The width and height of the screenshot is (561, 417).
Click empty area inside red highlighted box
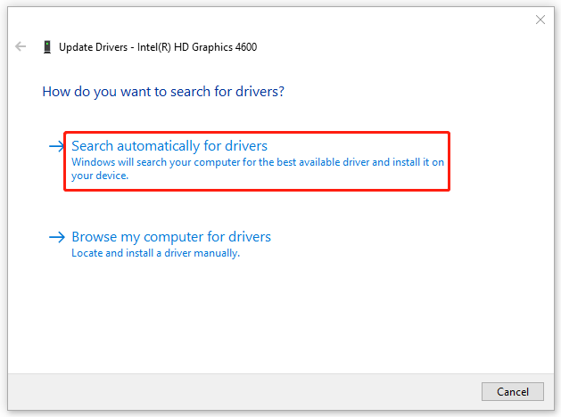(286, 177)
